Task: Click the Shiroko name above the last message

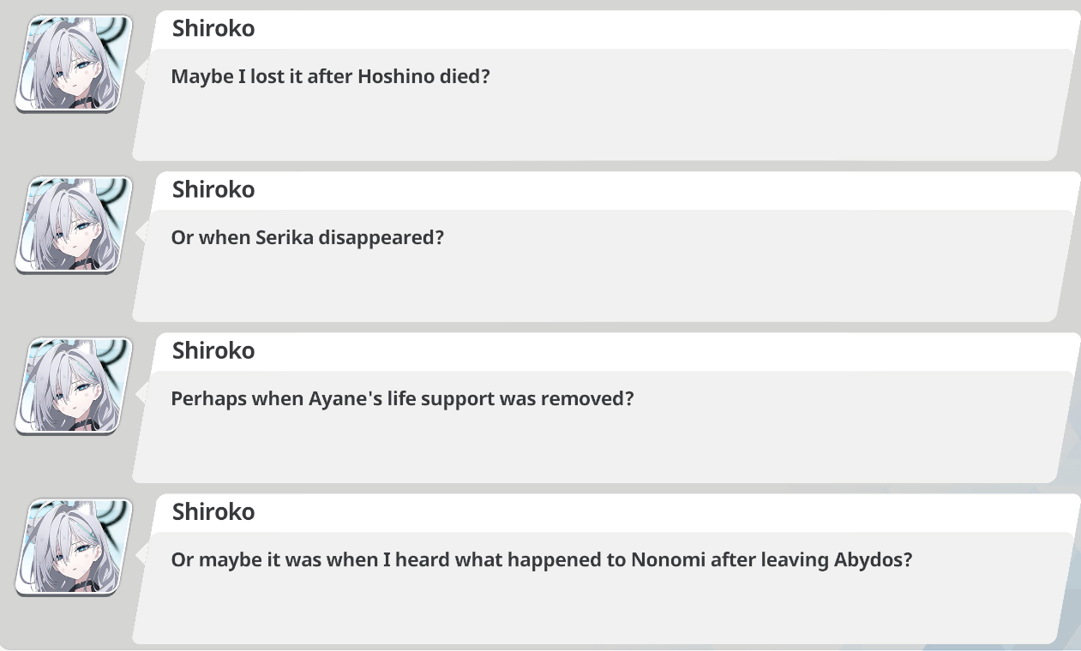Action: (x=213, y=511)
